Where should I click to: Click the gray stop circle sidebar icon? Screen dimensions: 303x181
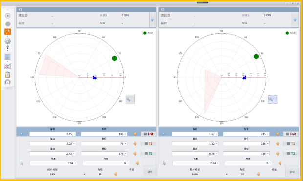[8, 24]
